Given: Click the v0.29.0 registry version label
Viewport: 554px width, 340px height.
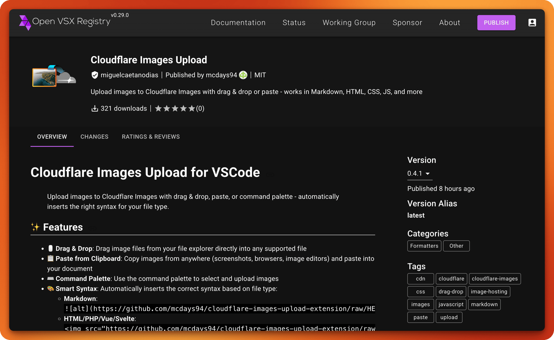Looking at the screenshot, I should click(x=120, y=15).
